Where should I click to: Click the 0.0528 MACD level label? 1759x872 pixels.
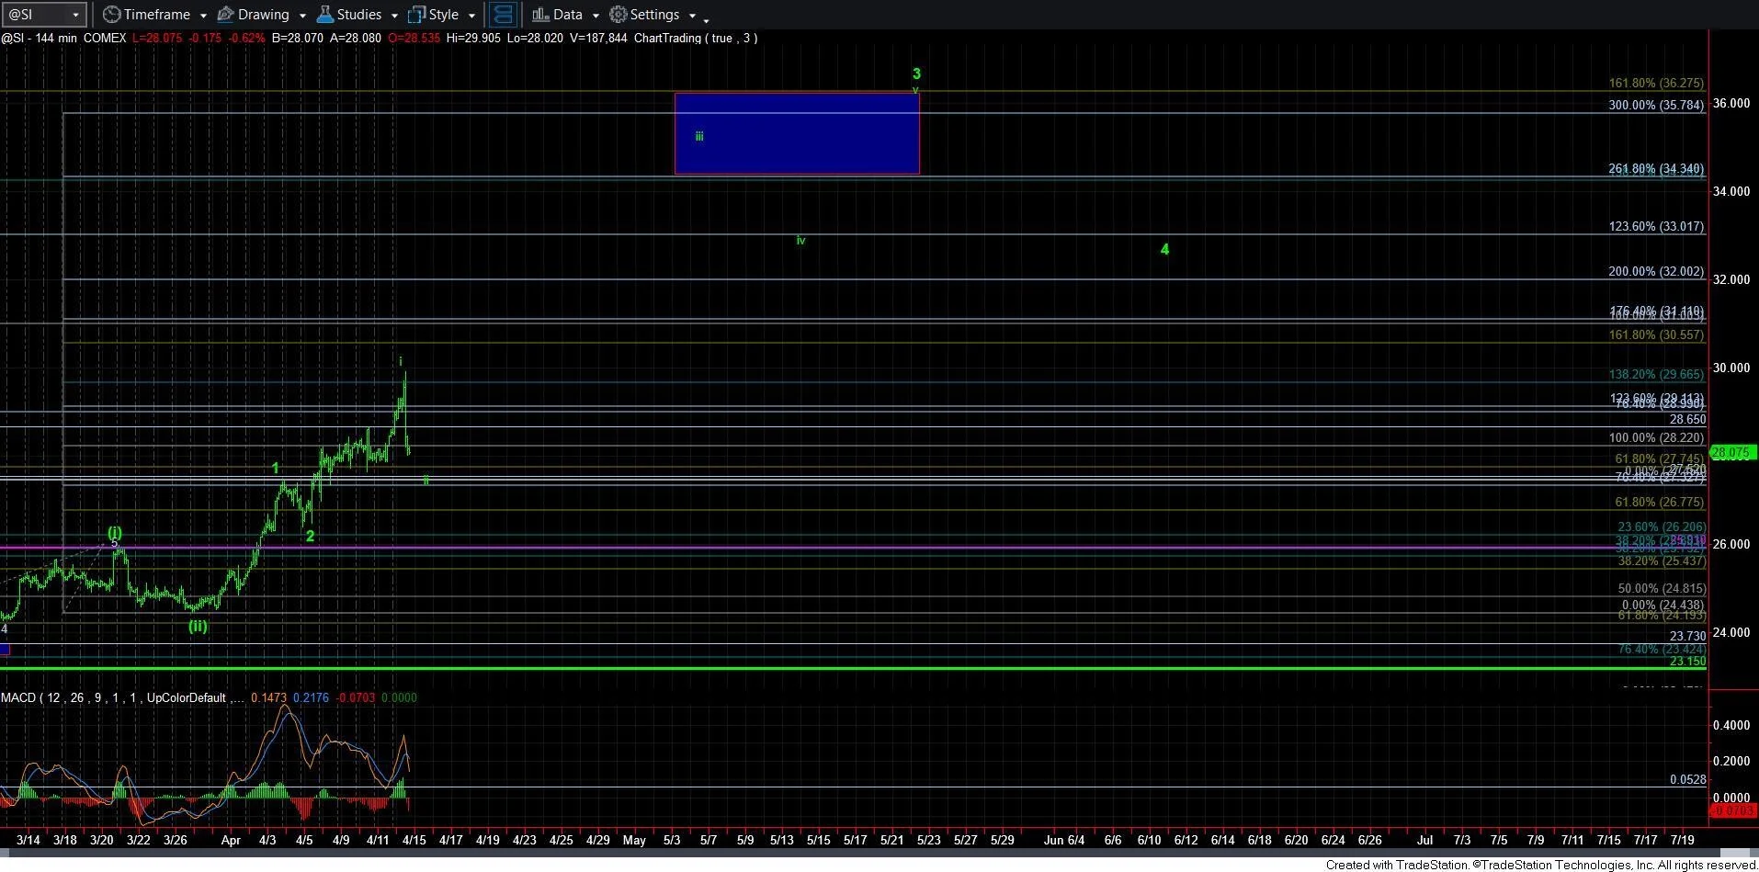click(x=1687, y=779)
